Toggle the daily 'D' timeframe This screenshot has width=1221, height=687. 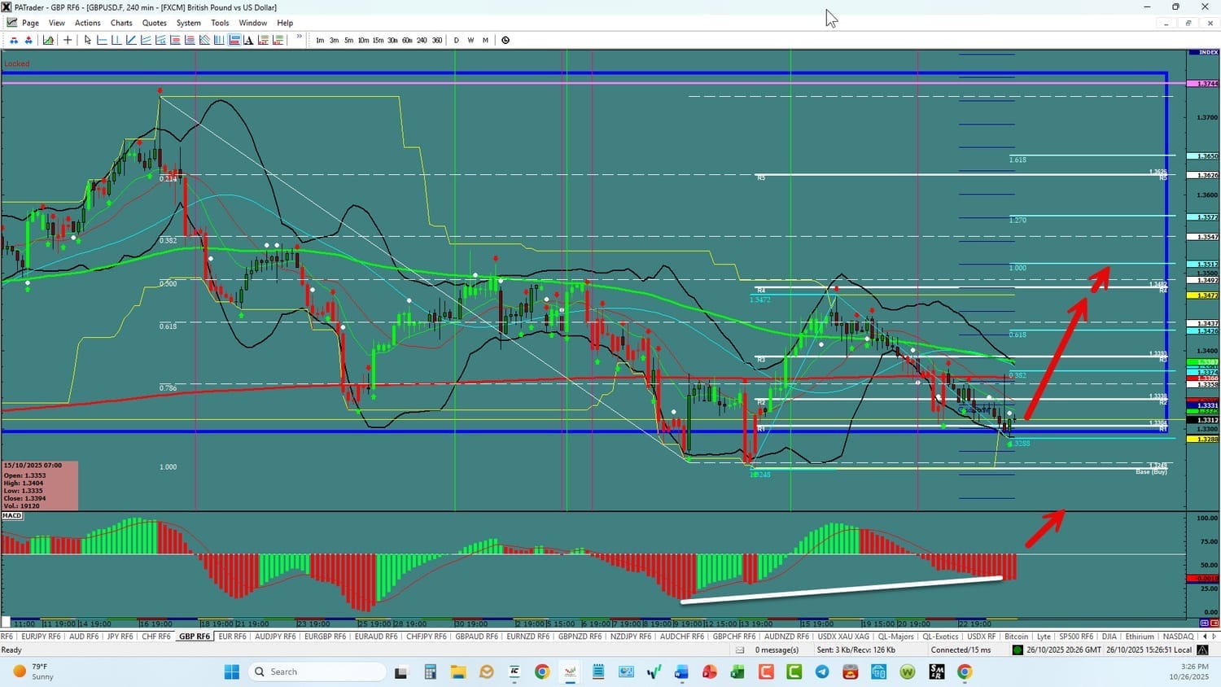[x=456, y=40]
